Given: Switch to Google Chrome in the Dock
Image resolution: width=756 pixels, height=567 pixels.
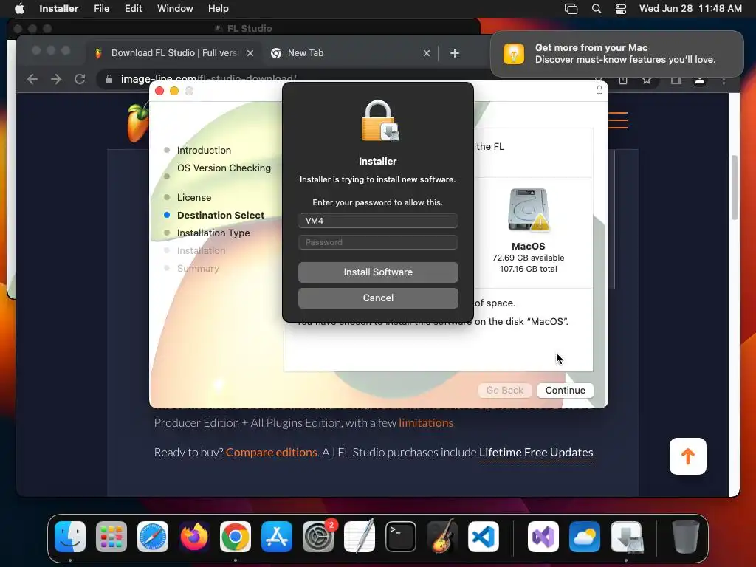Looking at the screenshot, I should click(x=236, y=537).
